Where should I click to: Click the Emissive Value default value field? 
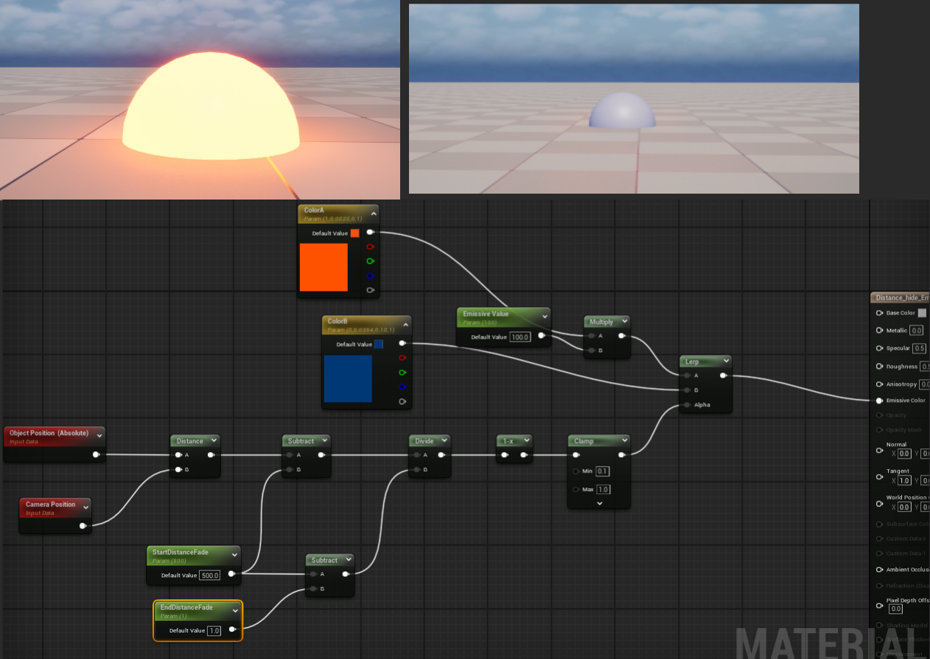521,336
